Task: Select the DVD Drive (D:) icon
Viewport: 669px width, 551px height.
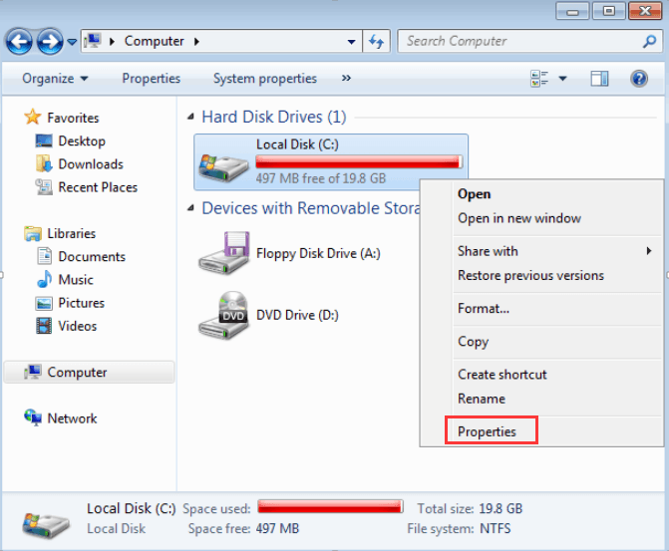Action: [x=224, y=315]
